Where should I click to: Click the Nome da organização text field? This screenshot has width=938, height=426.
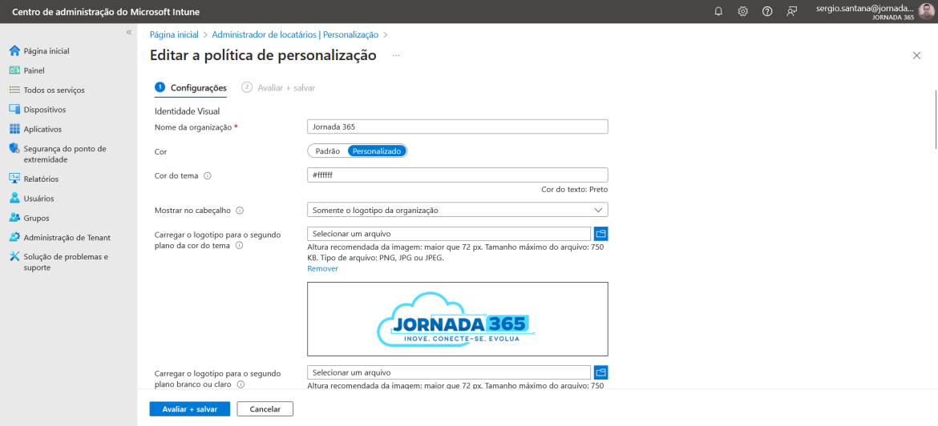(x=458, y=127)
